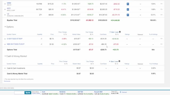Viewport: 170px width, 95px height.
Task: Expand the MMM 3M CO row
Action: tap(5, 4)
